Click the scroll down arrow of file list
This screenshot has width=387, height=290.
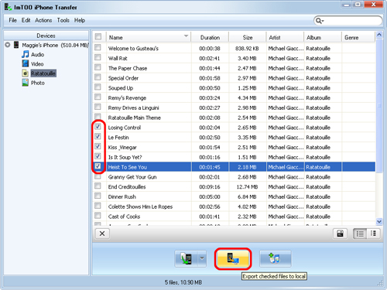[x=379, y=221]
